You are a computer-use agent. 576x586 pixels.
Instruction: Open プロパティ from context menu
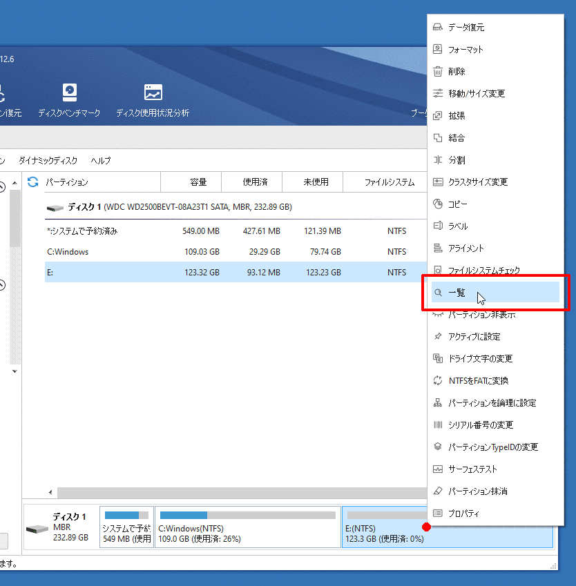[x=463, y=514]
